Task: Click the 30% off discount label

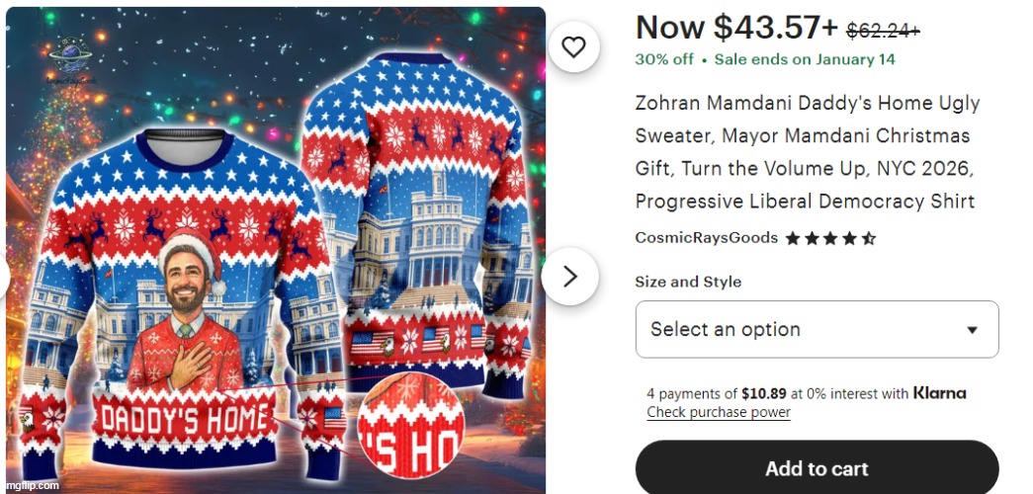Action: 663,59
